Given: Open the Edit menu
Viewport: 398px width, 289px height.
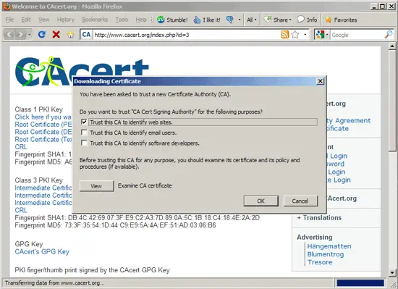Looking at the screenshot, I should coord(26,20).
